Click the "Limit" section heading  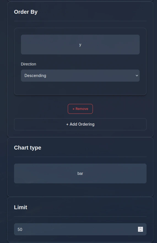pyautogui.click(x=21, y=207)
